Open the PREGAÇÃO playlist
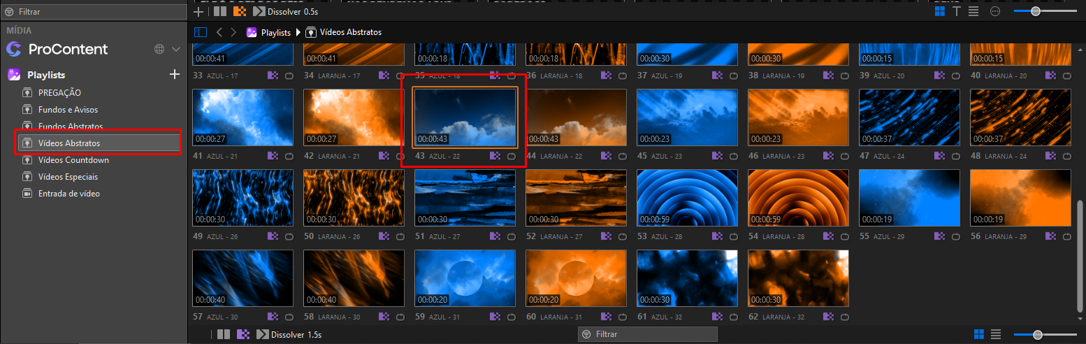 point(59,92)
